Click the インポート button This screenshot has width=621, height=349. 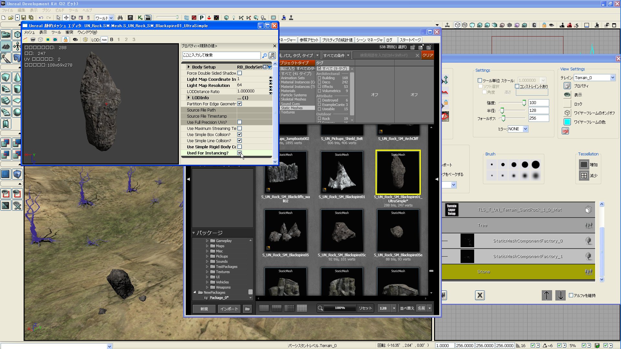coord(229,309)
